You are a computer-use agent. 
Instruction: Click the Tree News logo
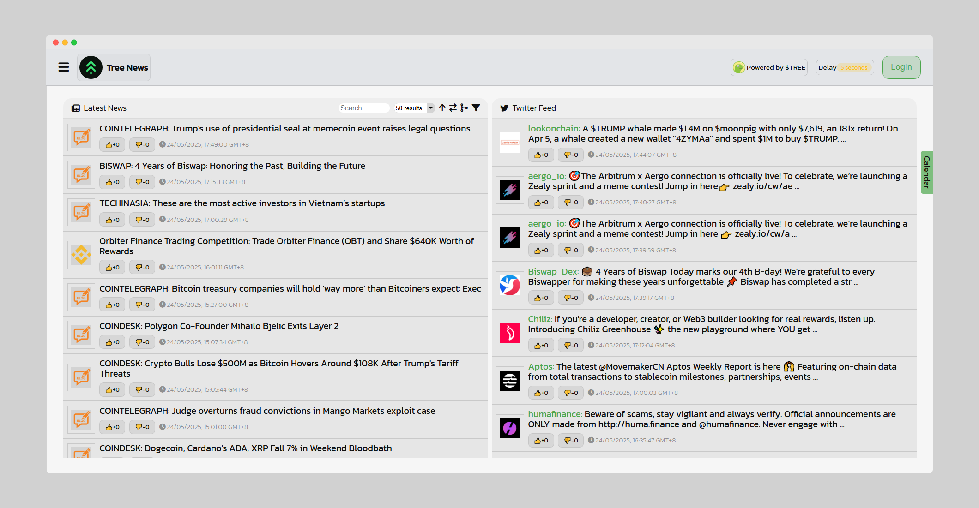click(91, 67)
